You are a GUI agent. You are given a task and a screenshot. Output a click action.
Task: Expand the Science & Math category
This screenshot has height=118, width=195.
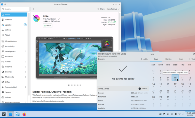pyautogui.click(x=25, y=87)
